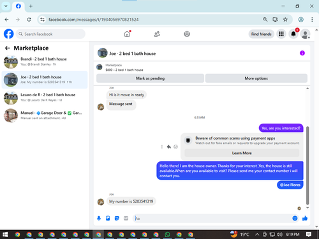319x239 pixels.
Task: Open the sticker picker icon
Action: click(x=117, y=218)
